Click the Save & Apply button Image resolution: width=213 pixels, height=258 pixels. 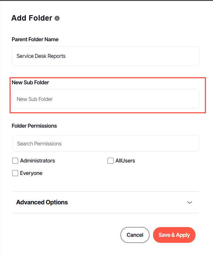174,235
